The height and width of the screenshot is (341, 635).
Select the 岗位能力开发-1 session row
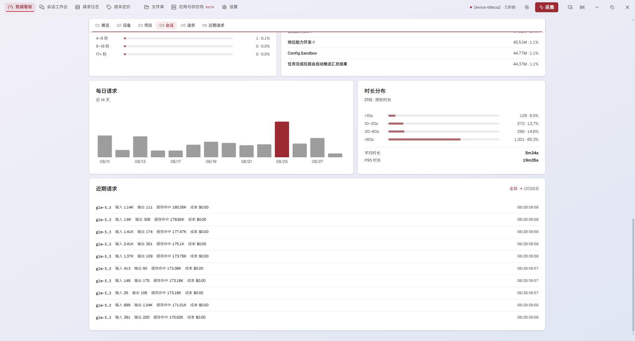coord(413,42)
